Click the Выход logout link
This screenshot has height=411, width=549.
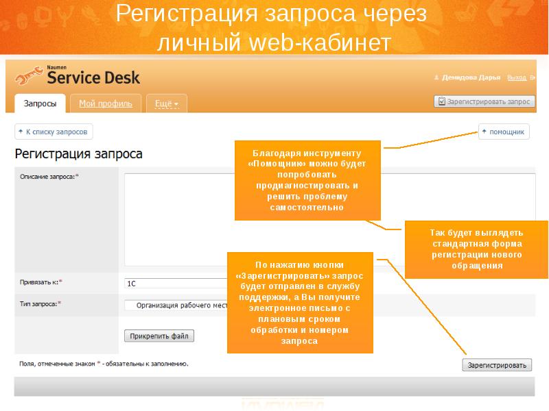pyautogui.click(x=516, y=77)
